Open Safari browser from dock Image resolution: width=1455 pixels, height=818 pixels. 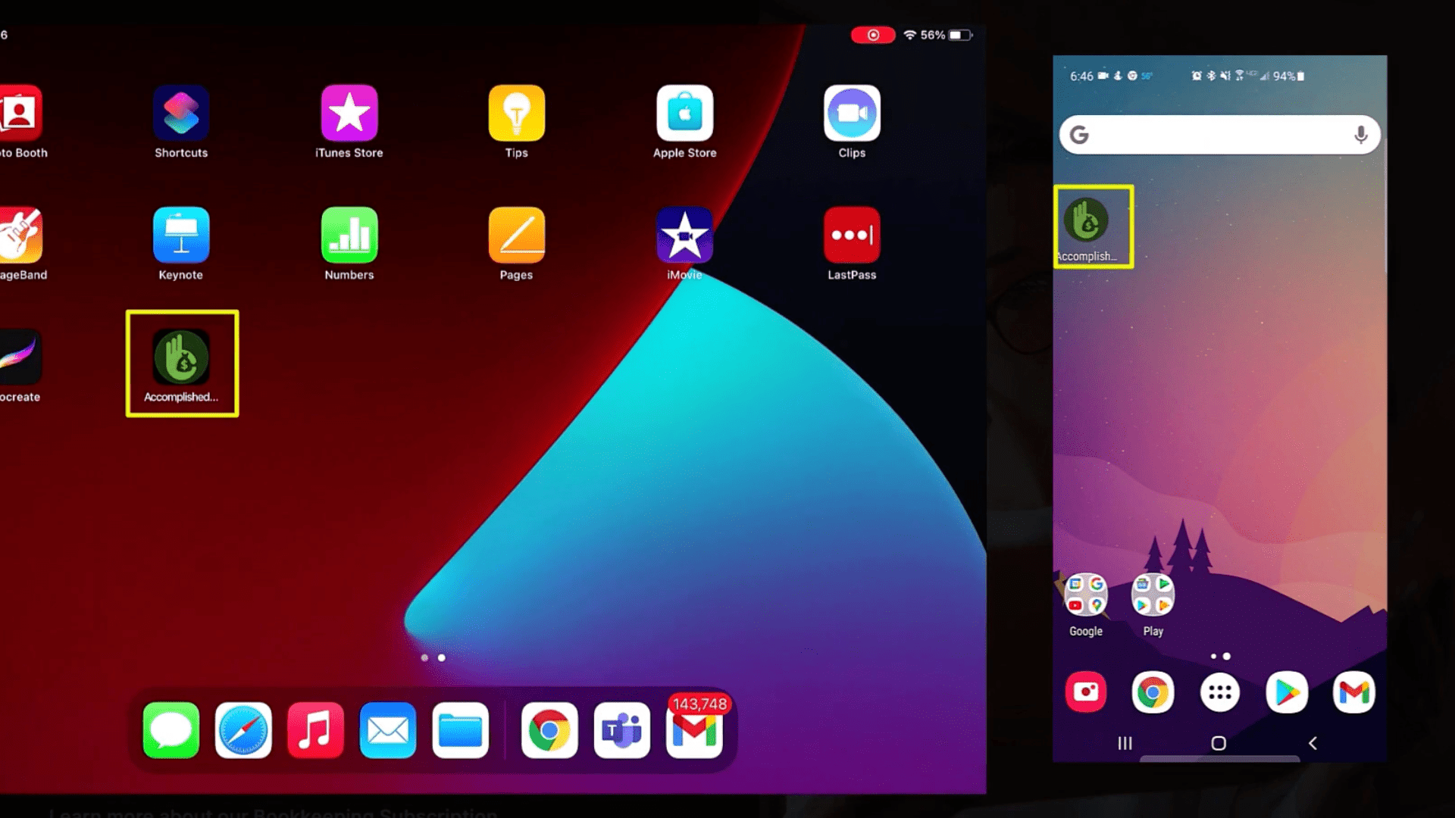[242, 729]
